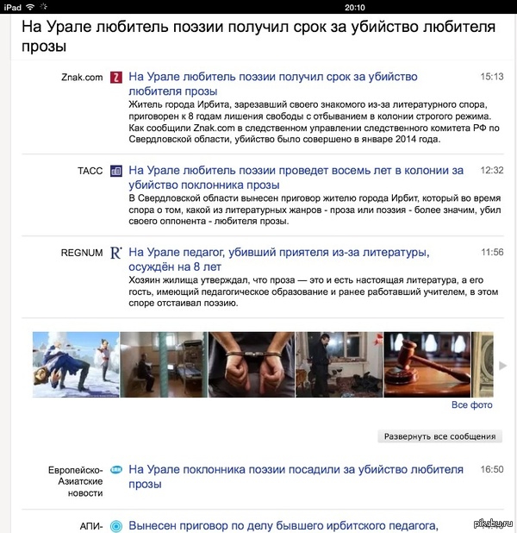The height and width of the screenshot is (533, 517).
Task: Open headline 'Вынесен приговор по делу'
Action: (283, 525)
